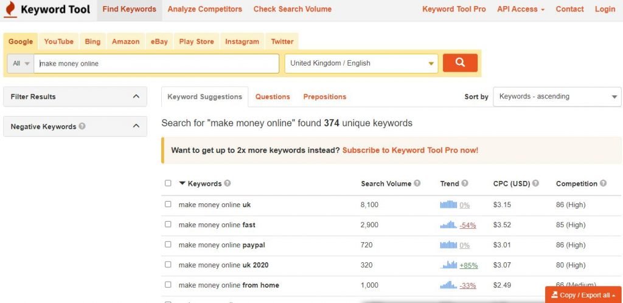Viewport: 623px width, 303px height.
Task: Click the orange magnifying glass search button
Action: [x=460, y=63]
